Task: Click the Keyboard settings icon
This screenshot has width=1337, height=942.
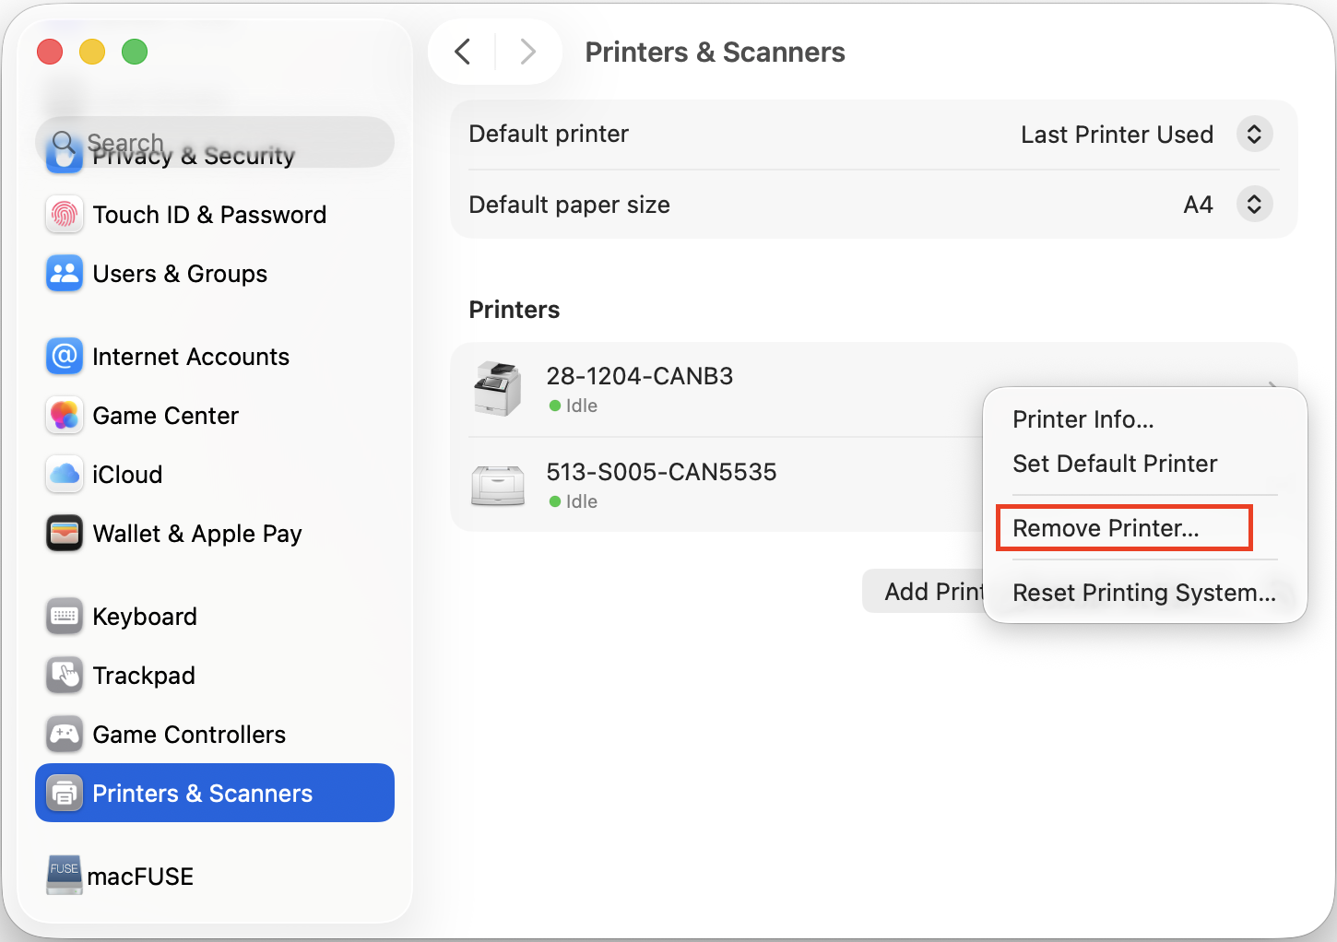Action: (x=65, y=617)
